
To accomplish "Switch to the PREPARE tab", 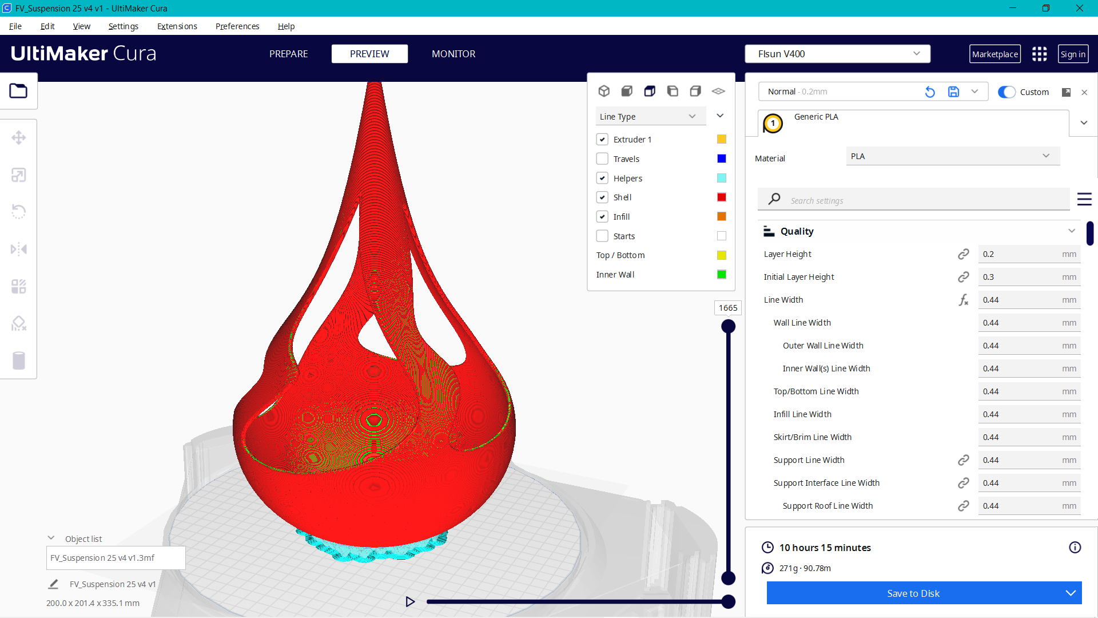I will click(x=288, y=53).
